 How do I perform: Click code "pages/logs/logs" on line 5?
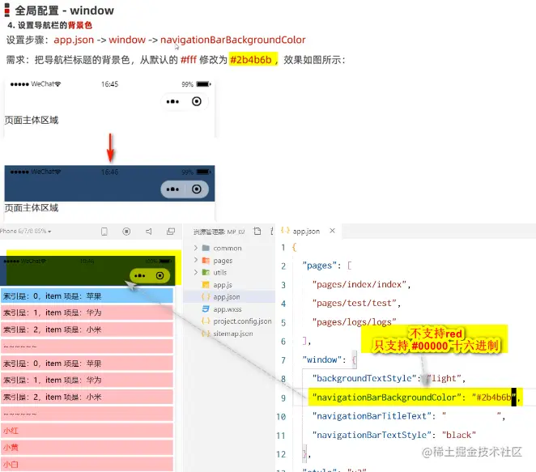point(355,322)
